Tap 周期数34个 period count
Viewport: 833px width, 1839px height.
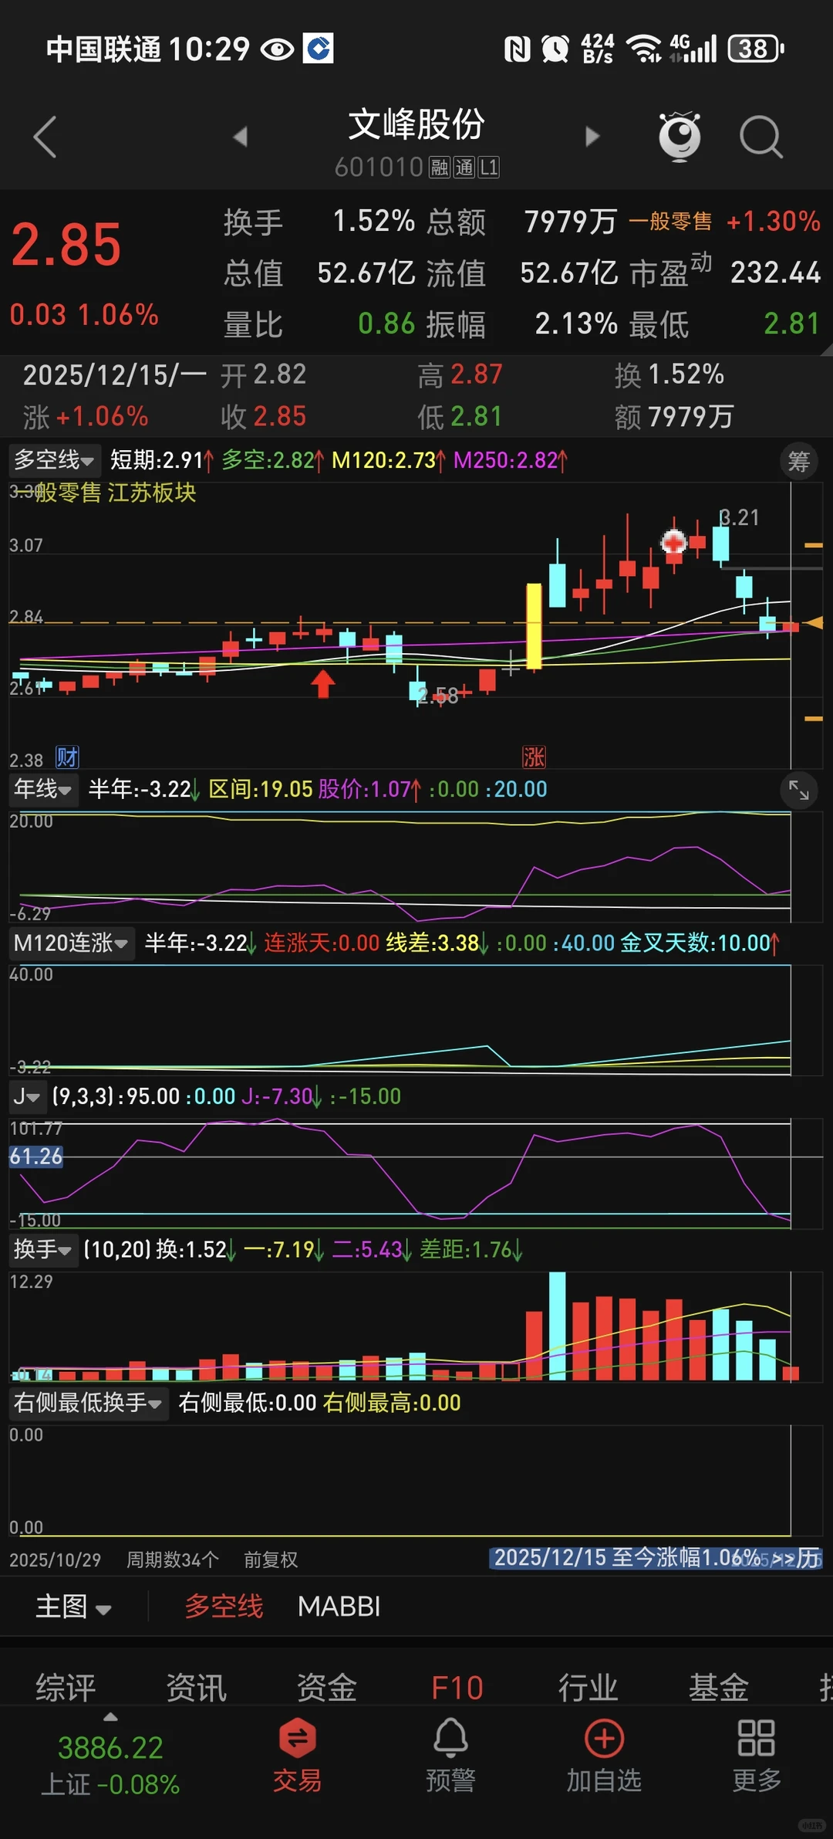[173, 1560]
